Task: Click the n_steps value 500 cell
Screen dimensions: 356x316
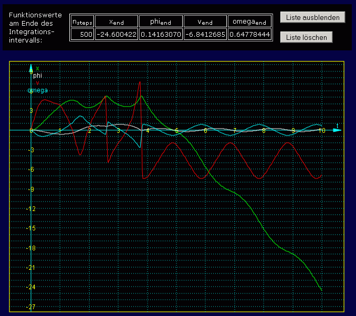Action: tap(82, 35)
